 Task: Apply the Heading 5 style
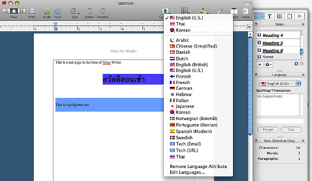[278, 43]
